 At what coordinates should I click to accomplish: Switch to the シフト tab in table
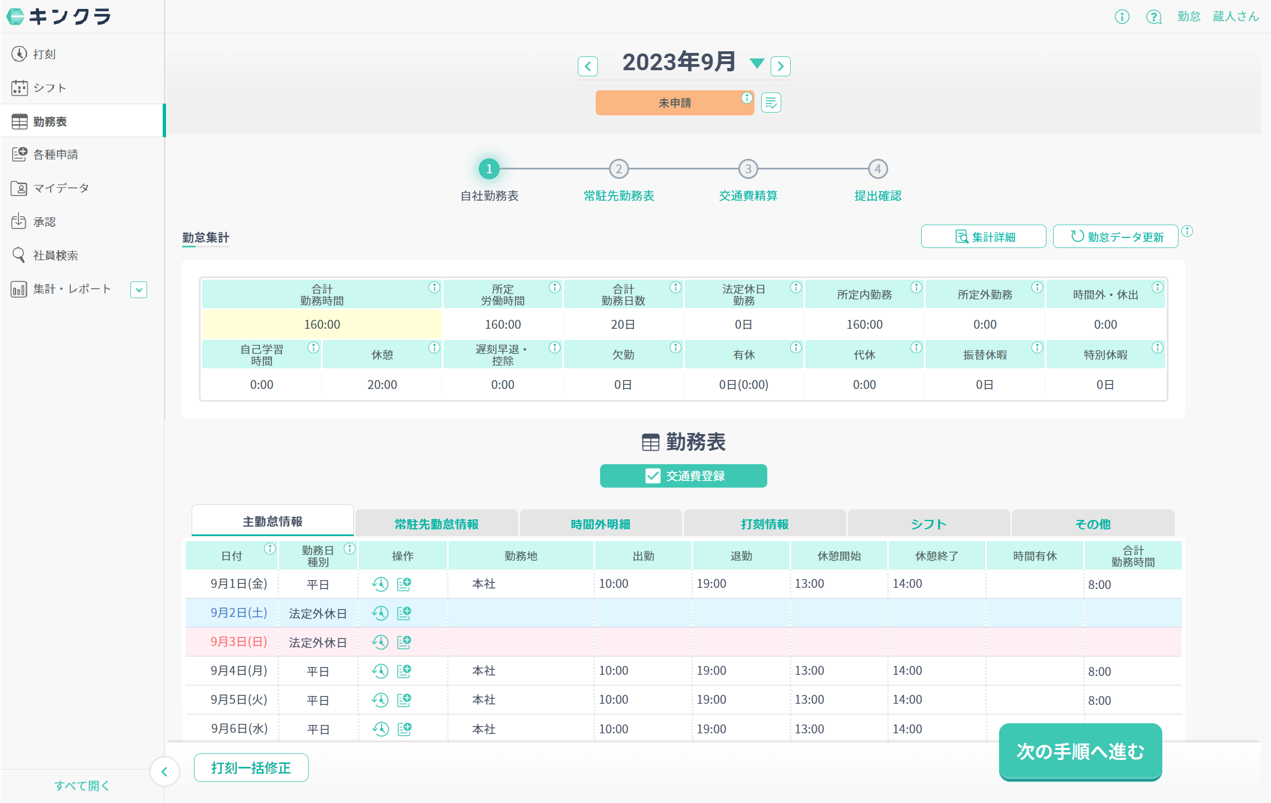click(x=929, y=524)
